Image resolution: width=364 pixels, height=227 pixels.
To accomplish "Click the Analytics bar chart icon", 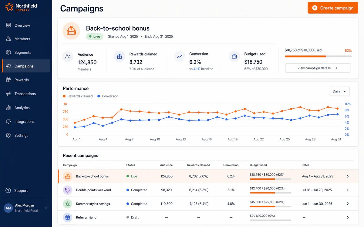I will pyautogui.click(x=8, y=108).
